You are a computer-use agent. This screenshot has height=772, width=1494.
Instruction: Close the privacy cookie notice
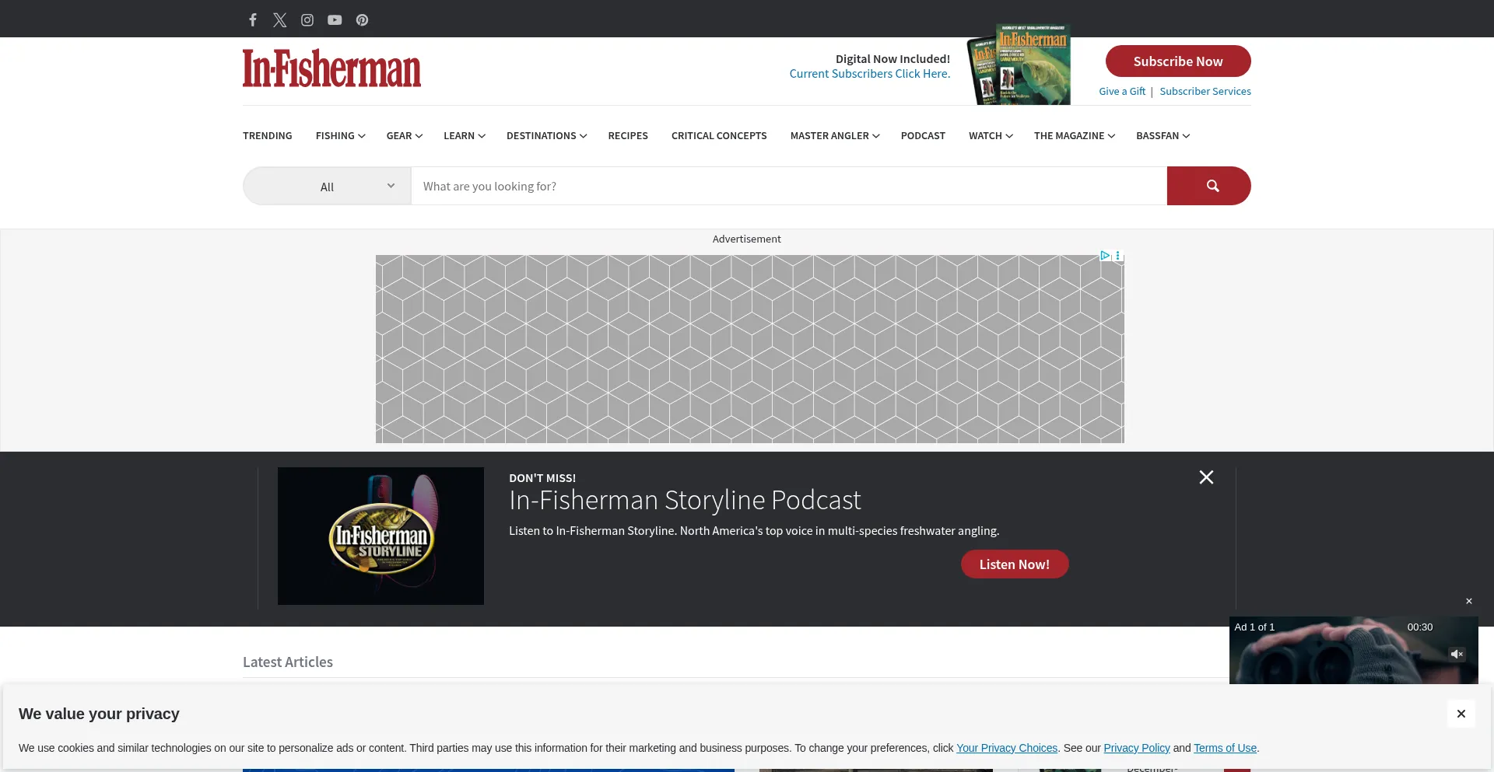click(x=1461, y=713)
